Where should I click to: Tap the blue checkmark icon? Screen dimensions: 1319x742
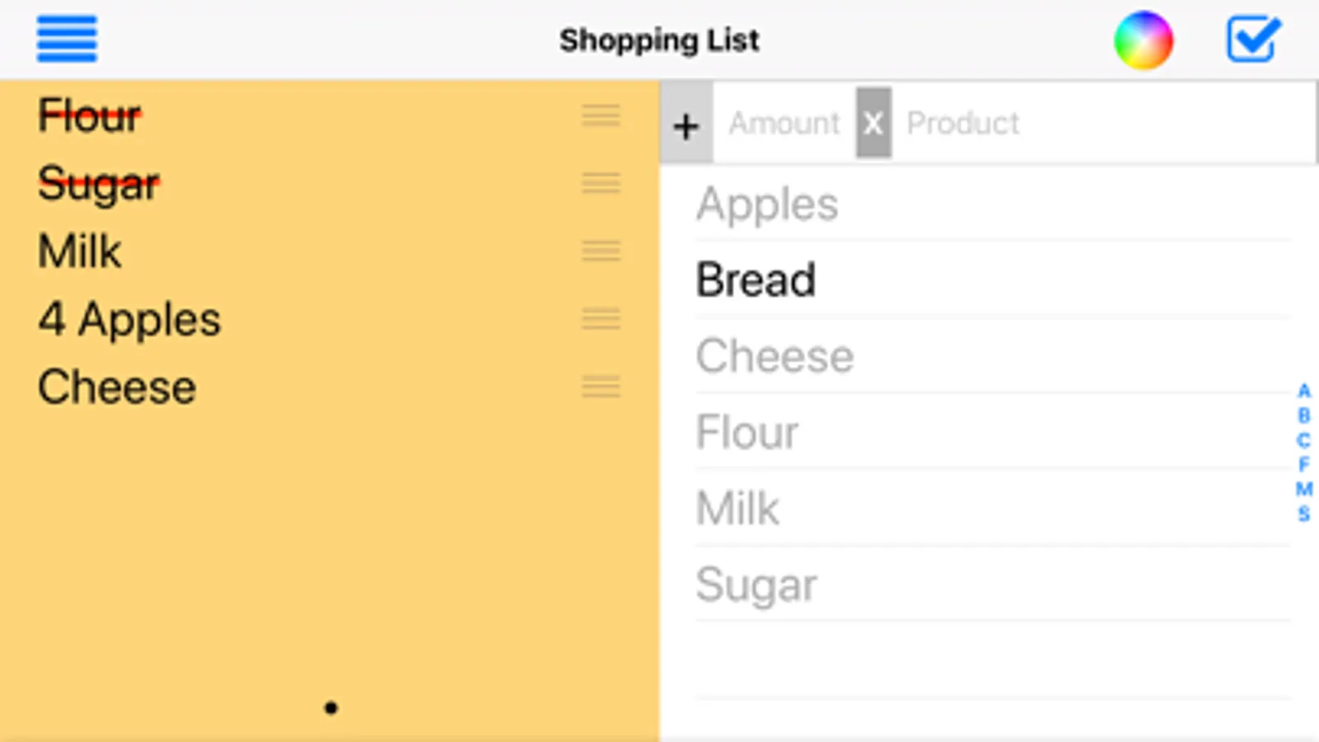click(x=1252, y=39)
